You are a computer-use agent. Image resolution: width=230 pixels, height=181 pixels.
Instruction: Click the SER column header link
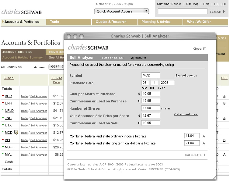click(224, 78)
